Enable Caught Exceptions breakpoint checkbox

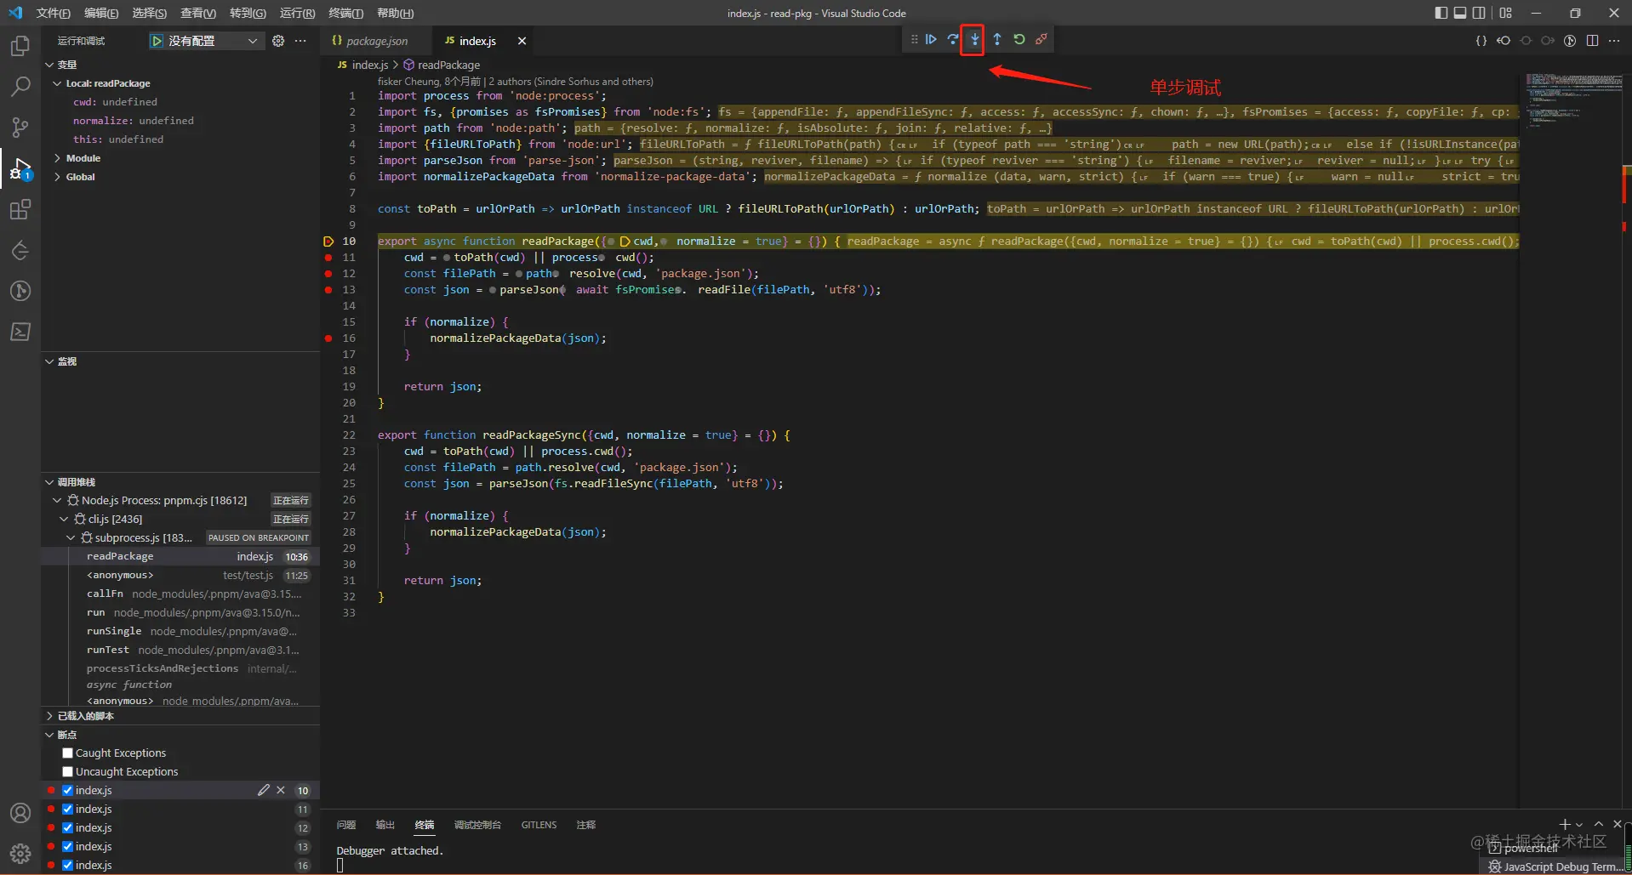(68, 753)
